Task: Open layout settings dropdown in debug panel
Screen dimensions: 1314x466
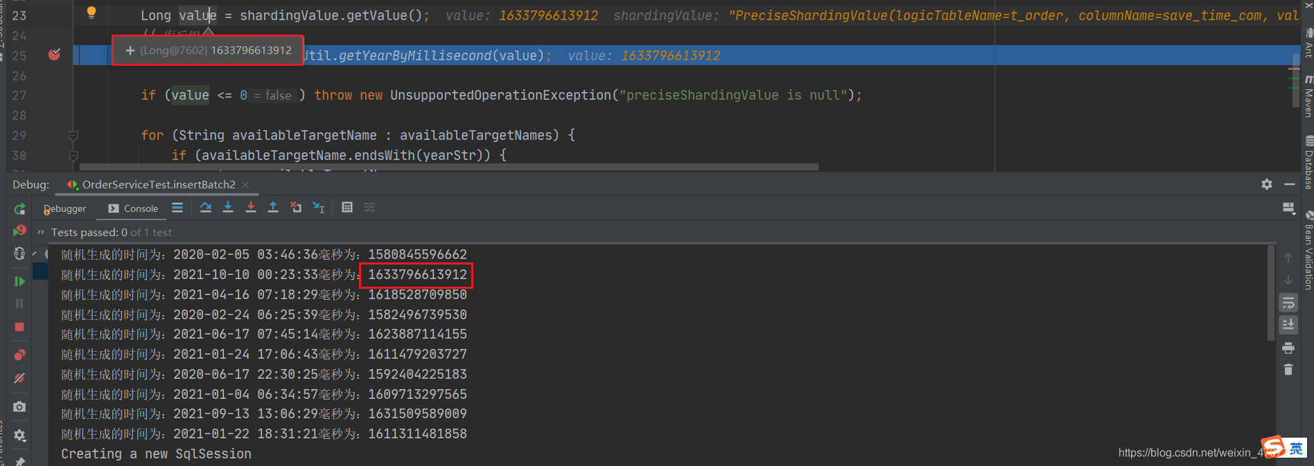Action: click(x=1289, y=208)
